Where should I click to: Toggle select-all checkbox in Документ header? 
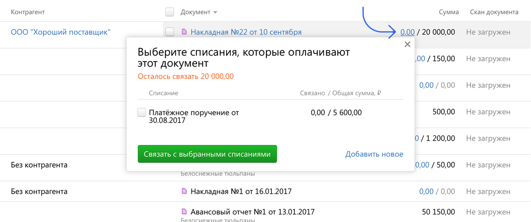point(170,12)
